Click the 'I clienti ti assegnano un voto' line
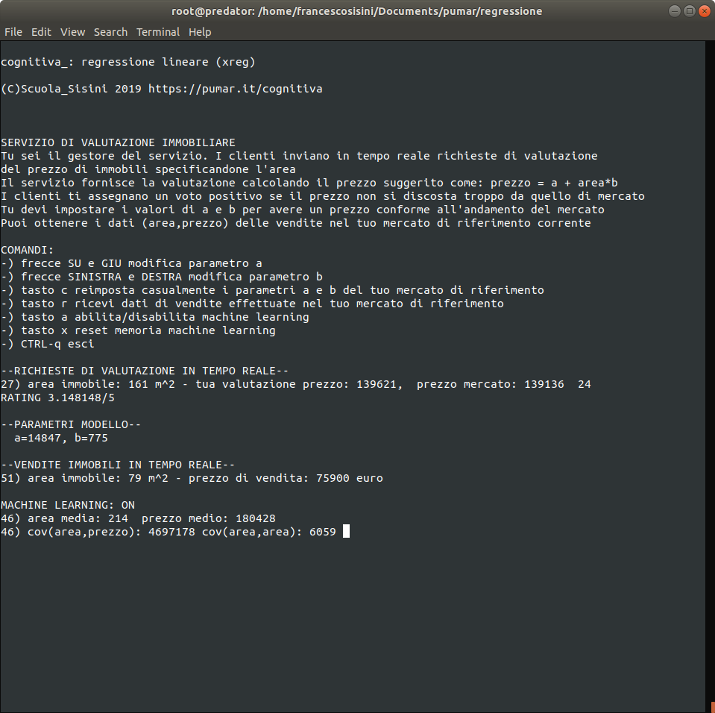This screenshot has height=713, width=715. (323, 196)
